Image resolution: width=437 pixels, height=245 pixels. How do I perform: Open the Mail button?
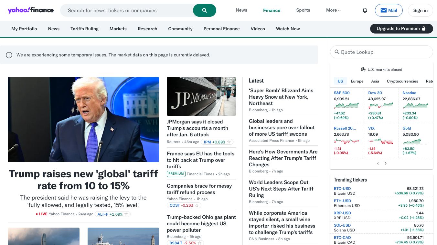pos(389,10)
